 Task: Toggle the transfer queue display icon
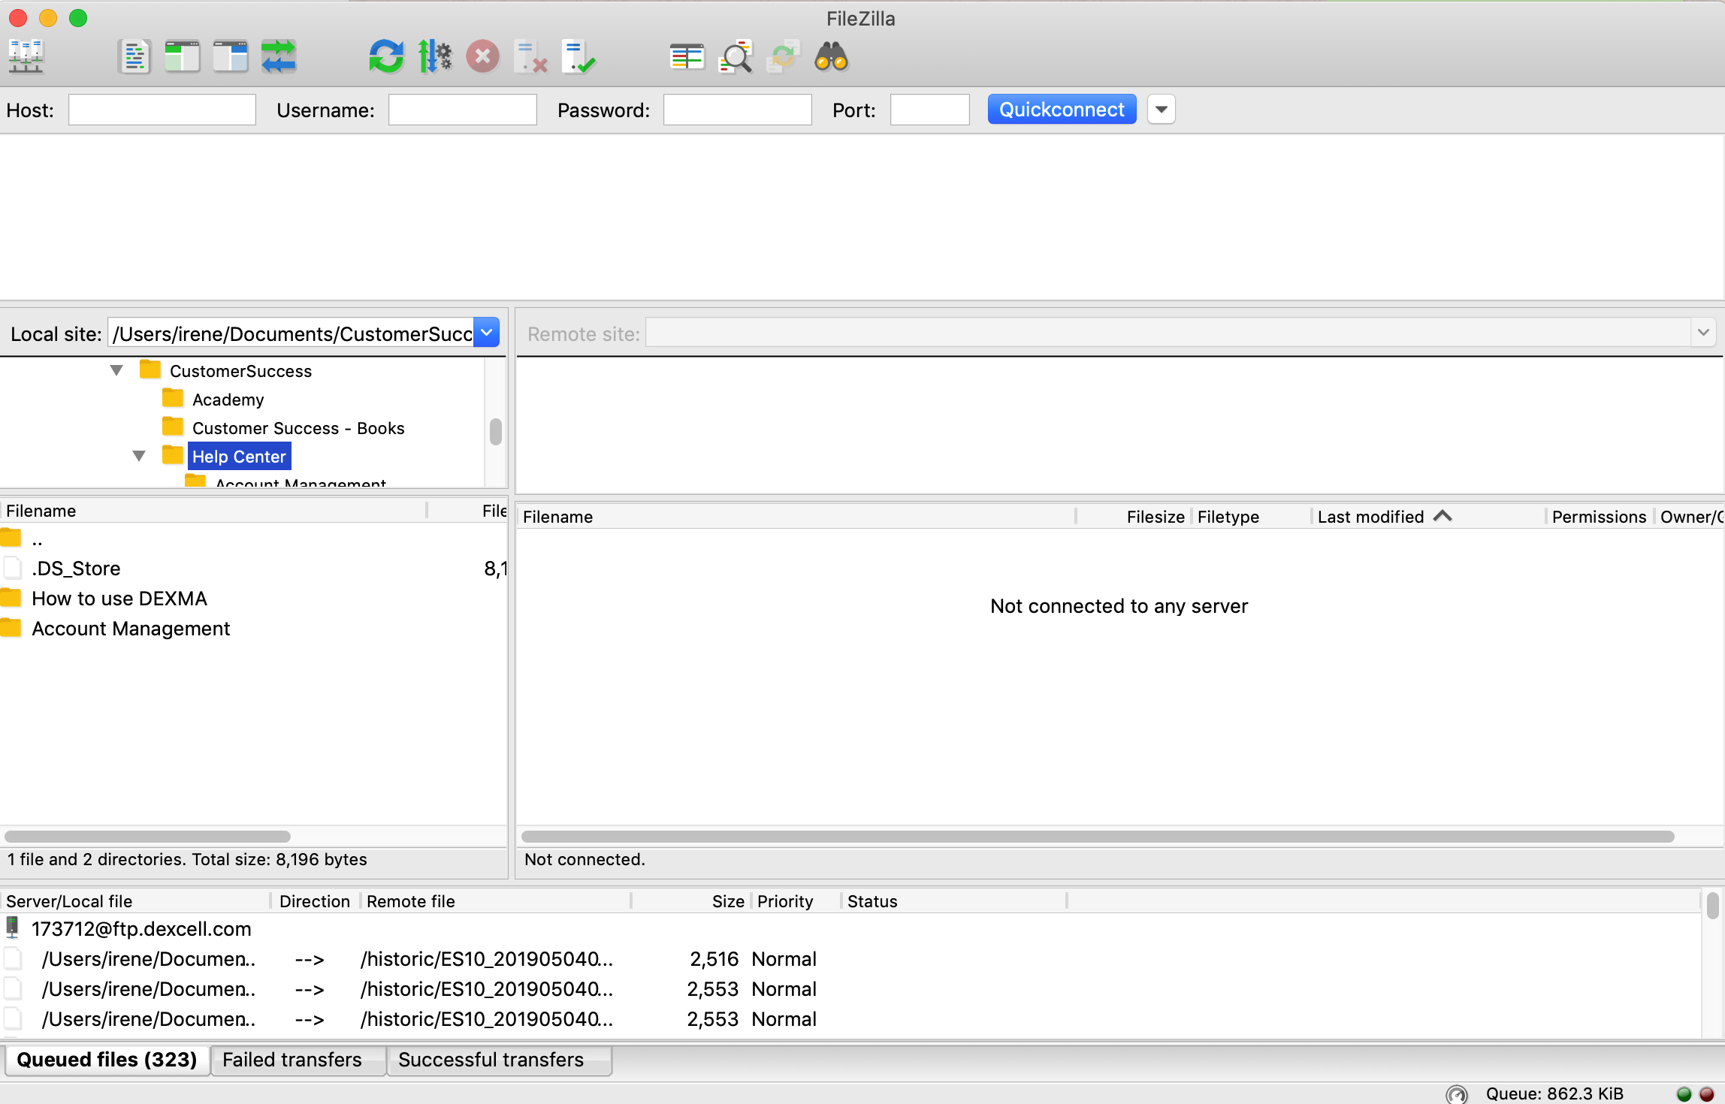pyautogui.click(x=279, y=57)
